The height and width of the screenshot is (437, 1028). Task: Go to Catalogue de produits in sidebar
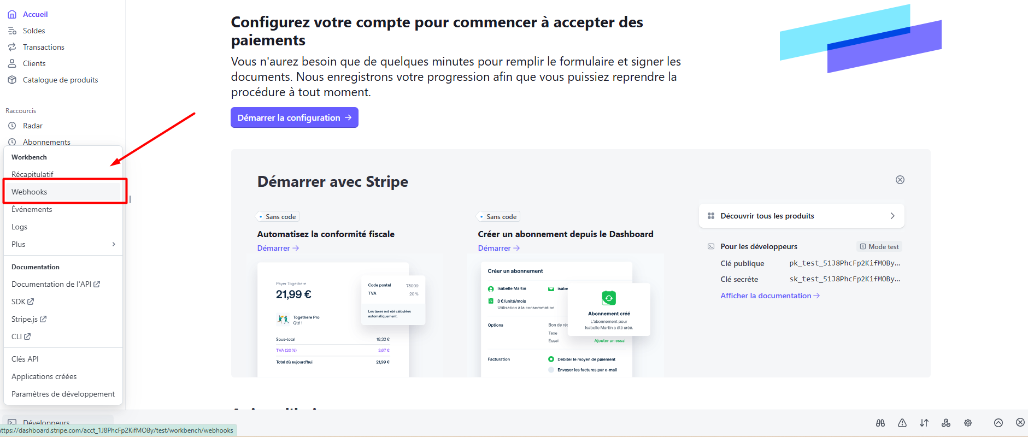(x=61, y=80)
